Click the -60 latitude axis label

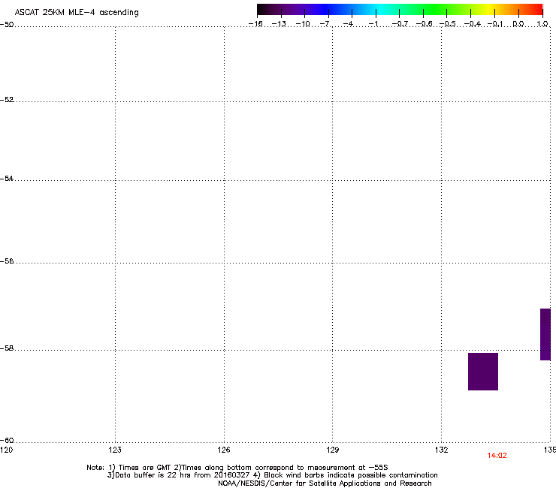(x=7, y=441)
